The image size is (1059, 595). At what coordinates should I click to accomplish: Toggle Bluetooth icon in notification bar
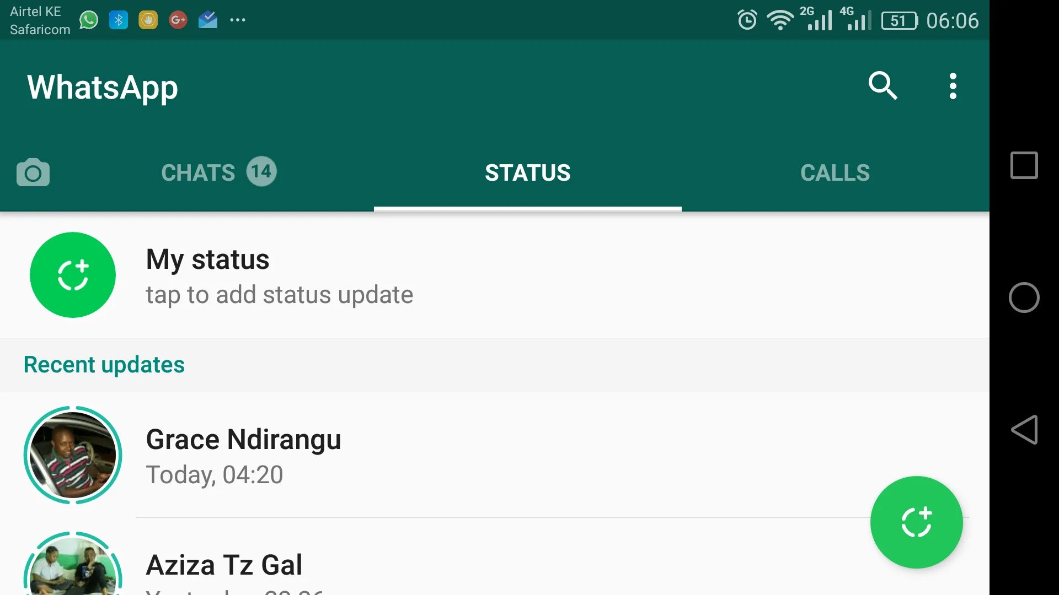pos(118,19)
